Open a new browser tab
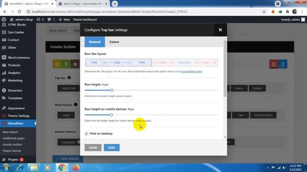This screenshot has height=172, width=307. click(115, 4)
